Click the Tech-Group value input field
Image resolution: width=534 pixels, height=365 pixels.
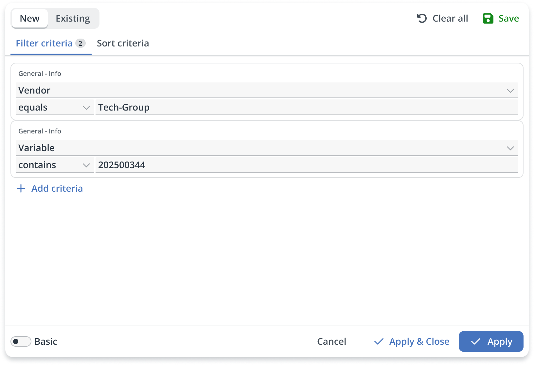(x=307, y=107)
